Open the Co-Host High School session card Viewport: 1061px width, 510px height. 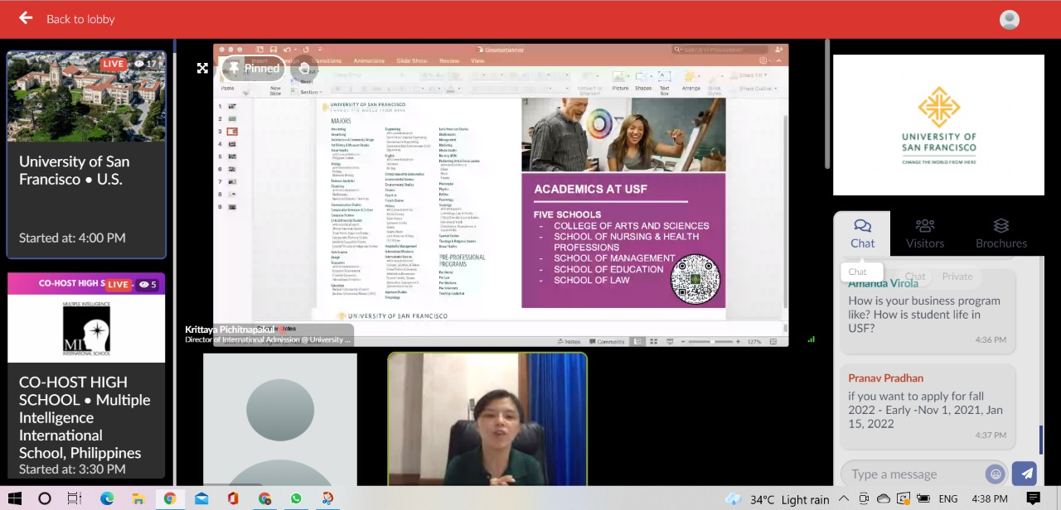point(86,377)
